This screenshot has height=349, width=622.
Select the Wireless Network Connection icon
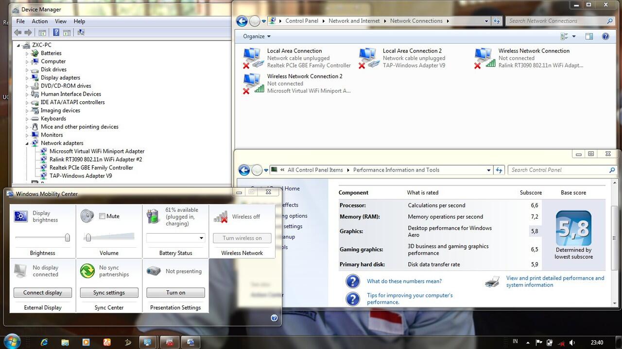point(485,58)
